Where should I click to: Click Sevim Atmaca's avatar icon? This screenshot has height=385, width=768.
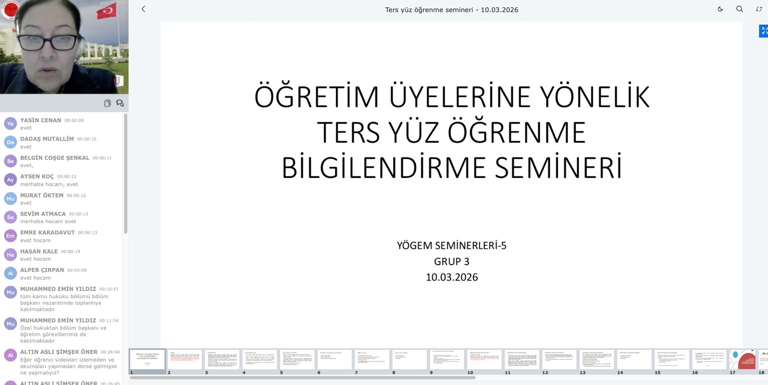[x=11, y=217]
